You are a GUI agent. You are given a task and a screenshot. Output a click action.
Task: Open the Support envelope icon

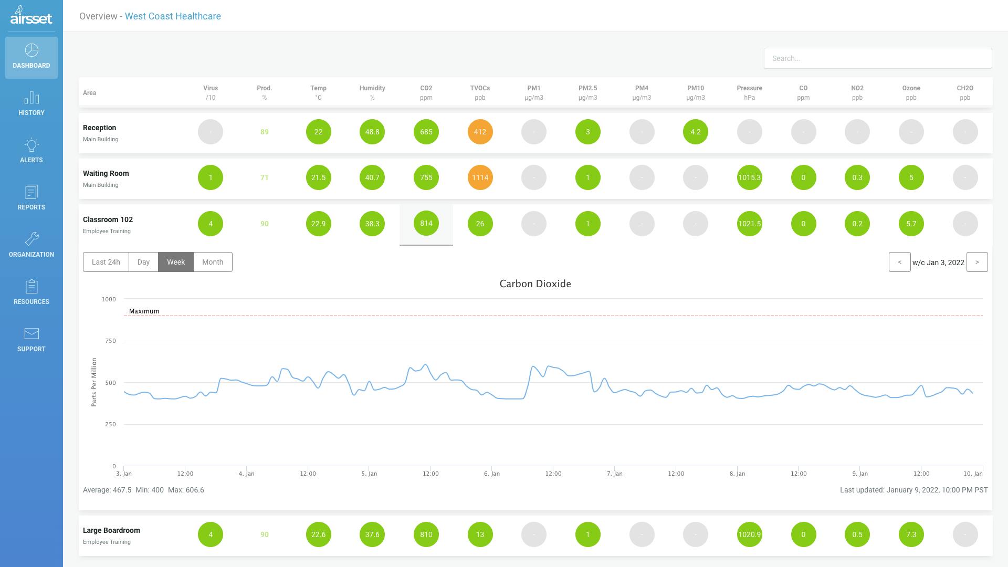pyautogui.click(x=31, y=333)
